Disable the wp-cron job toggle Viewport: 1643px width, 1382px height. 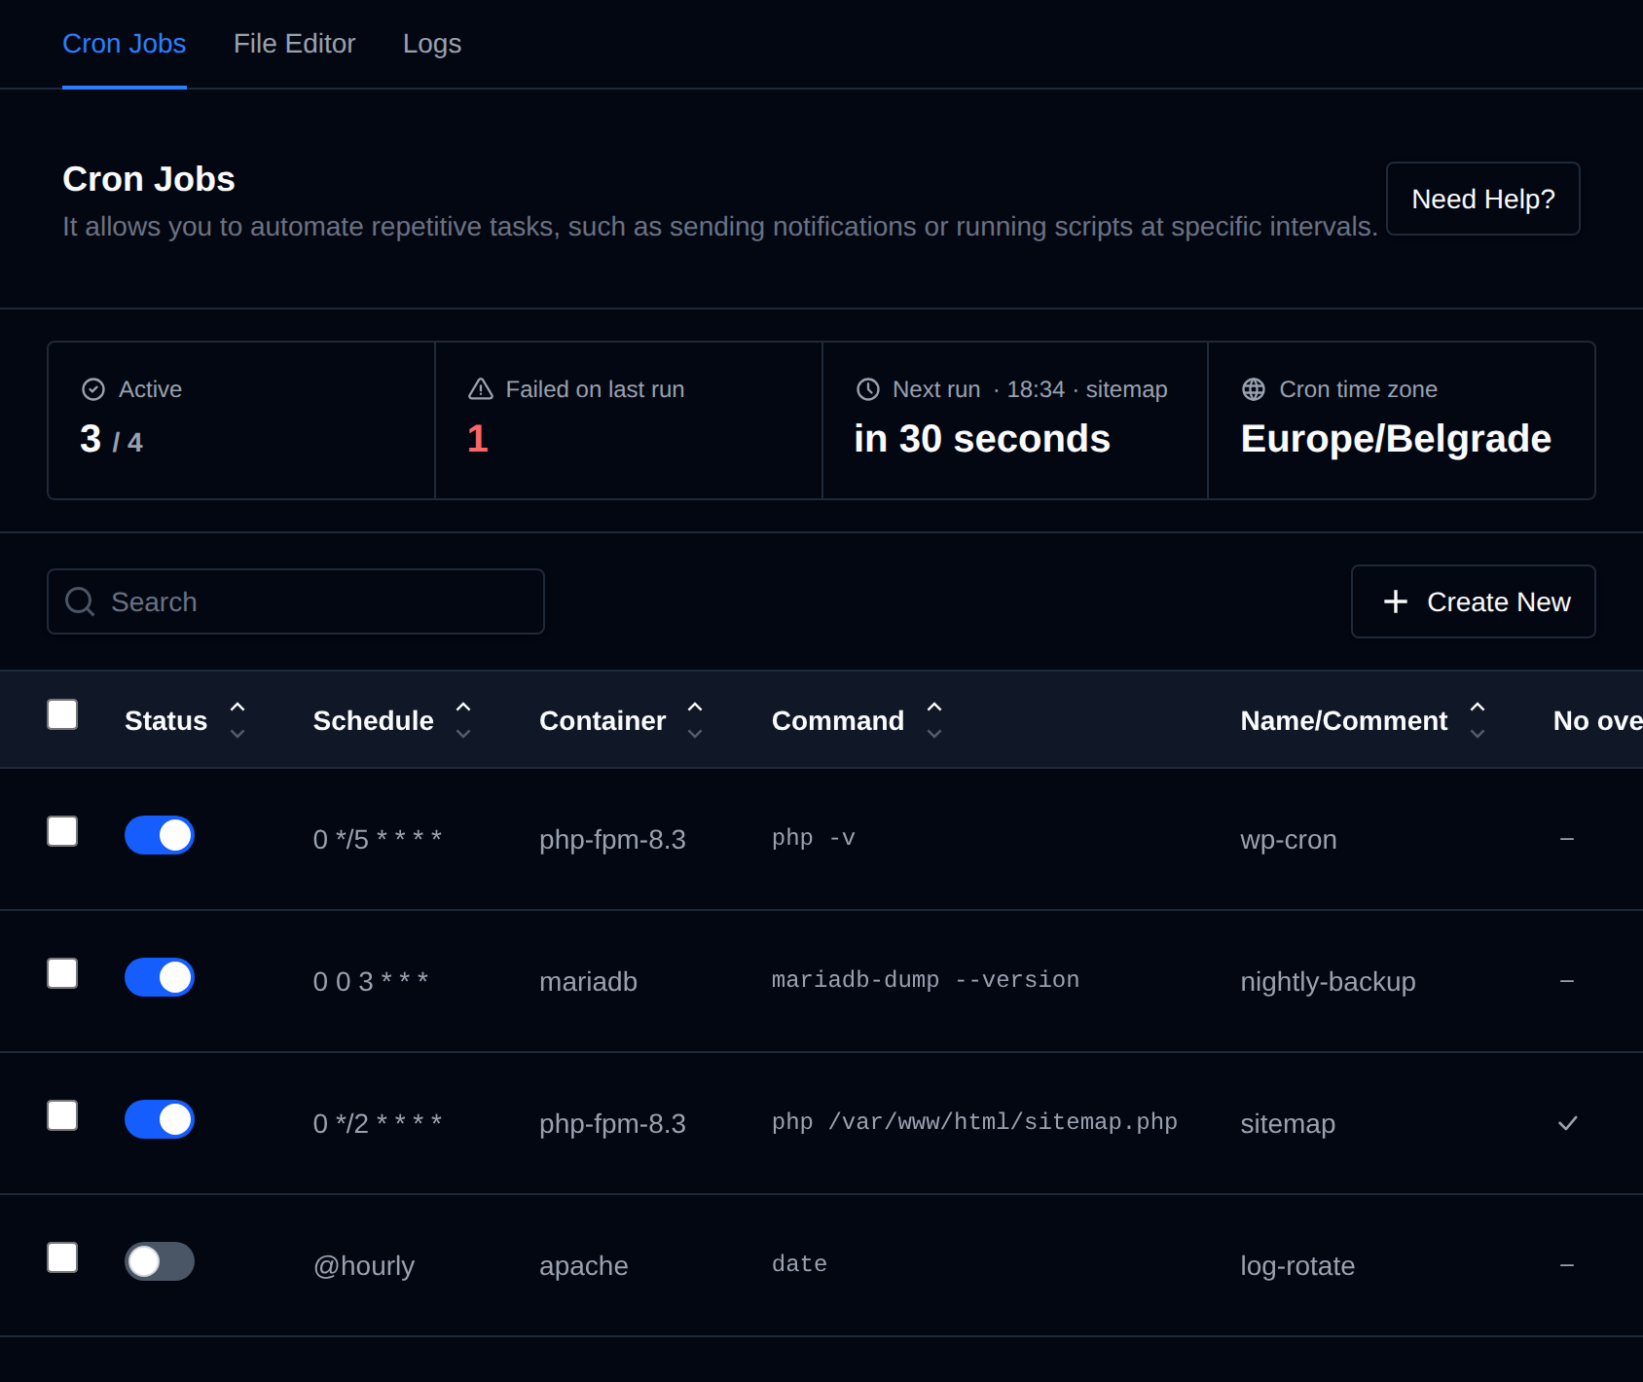[x=160, y=835]
